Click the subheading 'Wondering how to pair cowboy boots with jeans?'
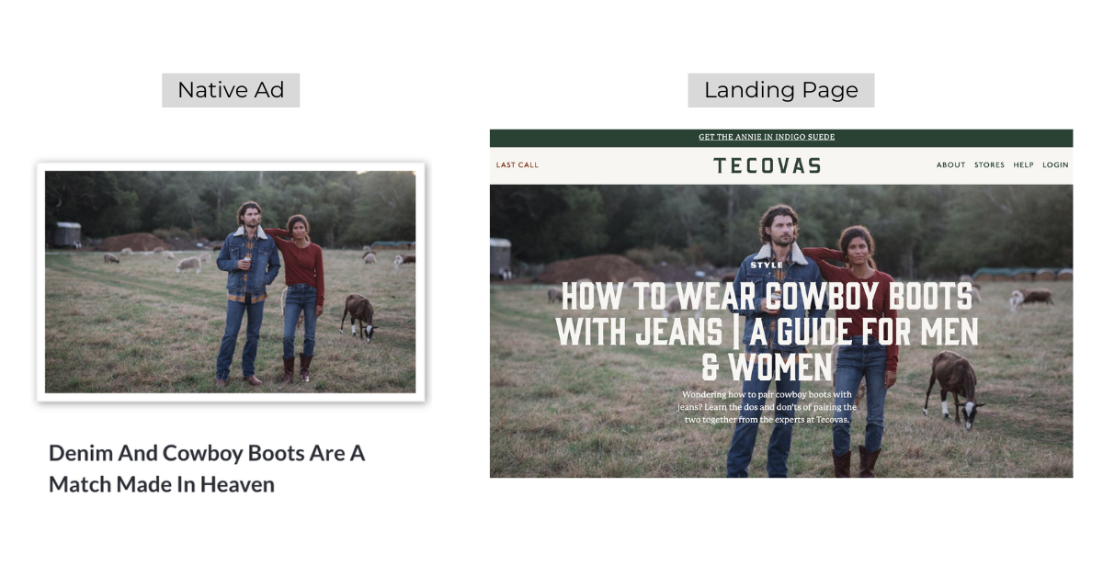 (766, 406)
